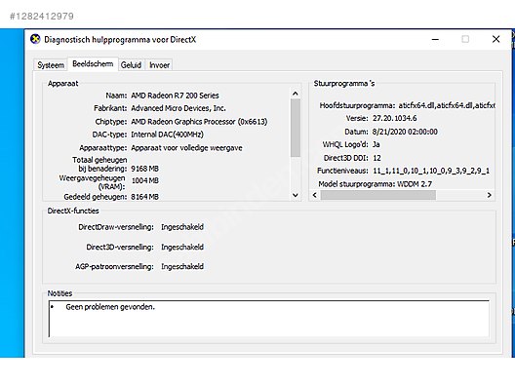Click the driver version '27.20.1034.6'
This screenshot has width=515, height=386.
pyautogui.click(x=394, y=118)
